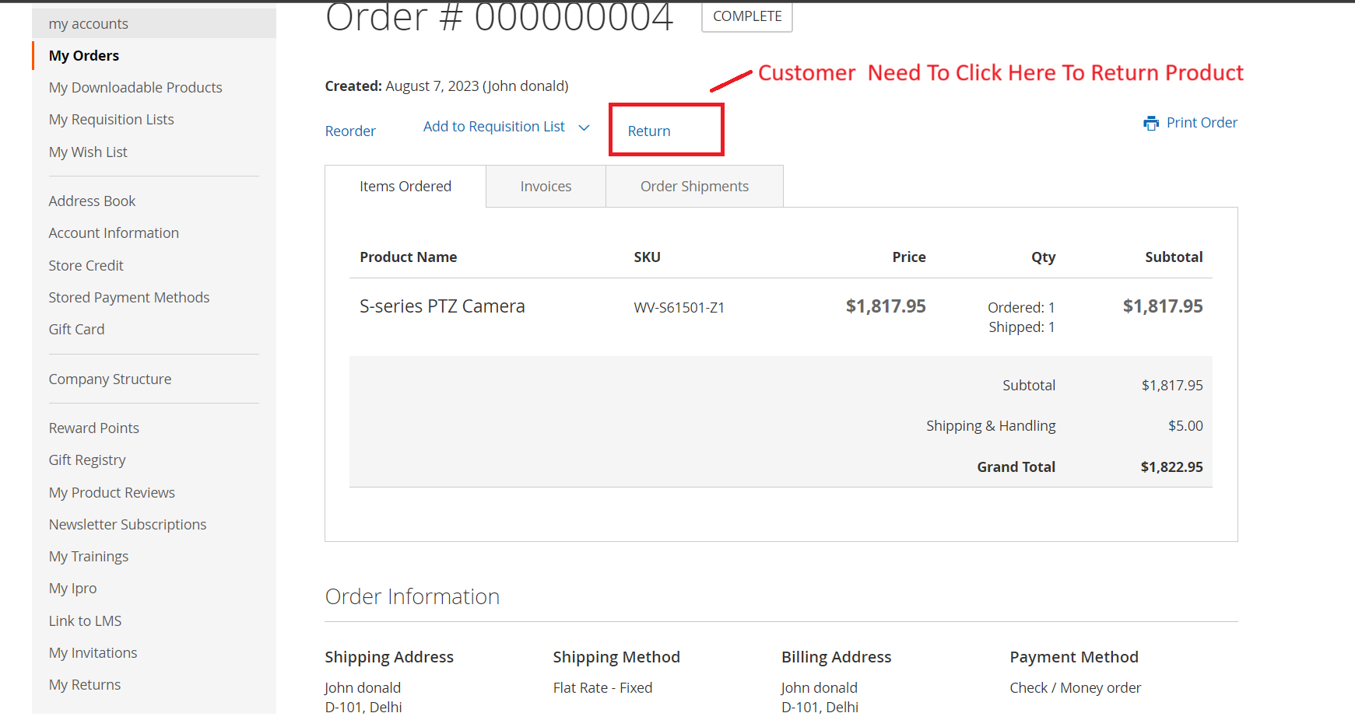1355x720 pixels.
Task: Click Link to LMS
Action: click(x=85, y=621)
